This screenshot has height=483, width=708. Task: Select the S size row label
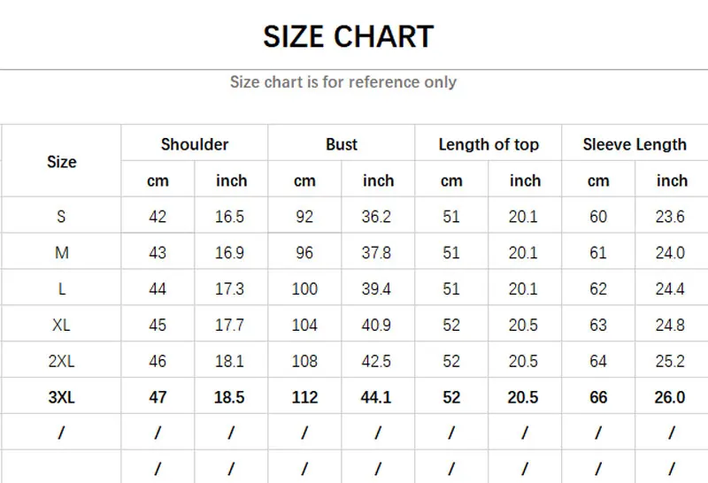[61, 217]
